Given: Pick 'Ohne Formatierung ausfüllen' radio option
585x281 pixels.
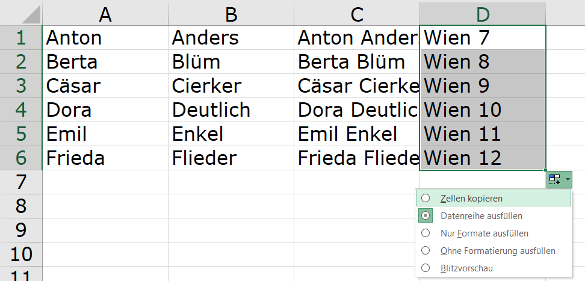Looking at the screenshot, I should tap(426, 250).
